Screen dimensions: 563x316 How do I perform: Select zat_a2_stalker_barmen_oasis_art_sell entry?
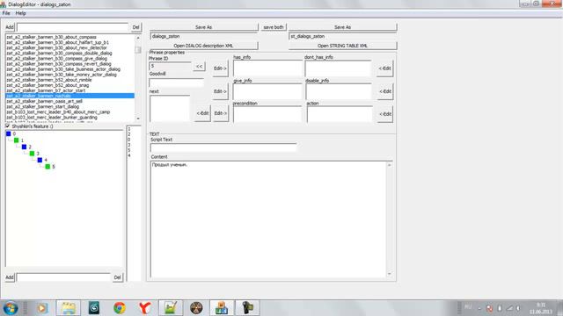tap(44, 102)
